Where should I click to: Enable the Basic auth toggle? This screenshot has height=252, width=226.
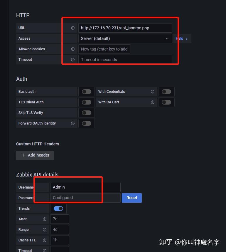87,92
